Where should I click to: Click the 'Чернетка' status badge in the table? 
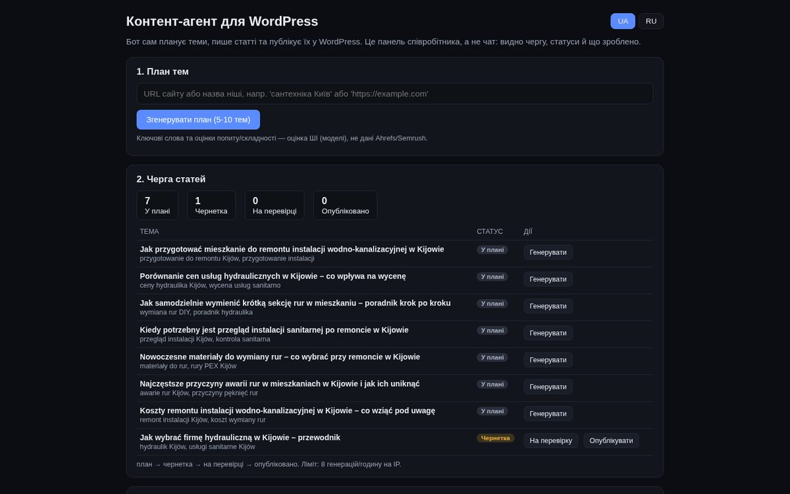pos(496,438)
